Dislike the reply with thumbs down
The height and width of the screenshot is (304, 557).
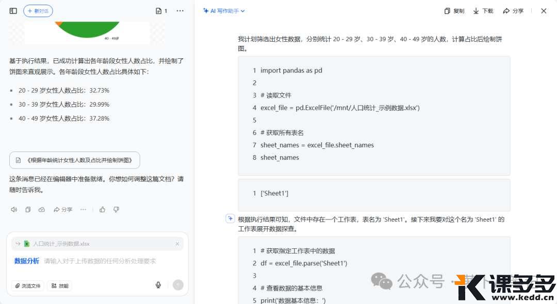[116, 210]
